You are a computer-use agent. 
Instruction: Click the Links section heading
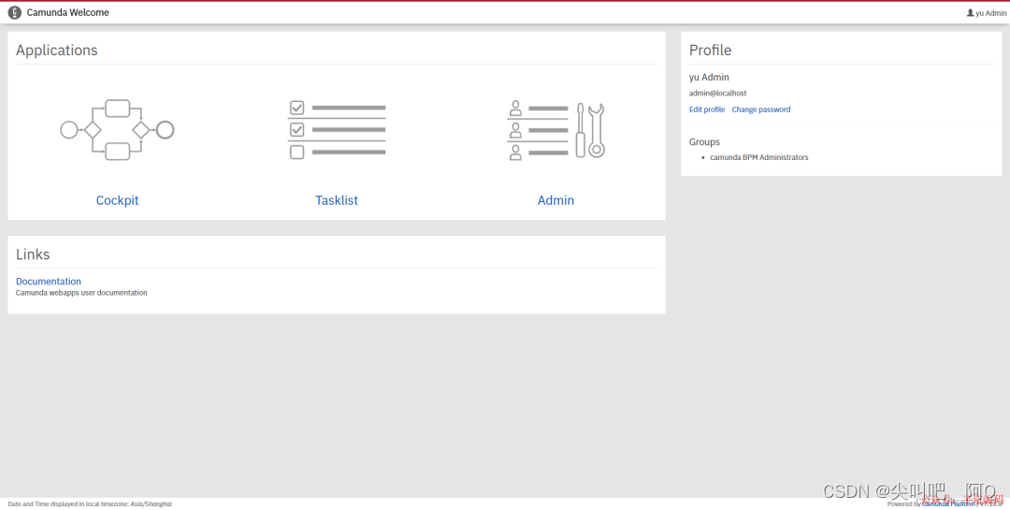tap(33, 254)
